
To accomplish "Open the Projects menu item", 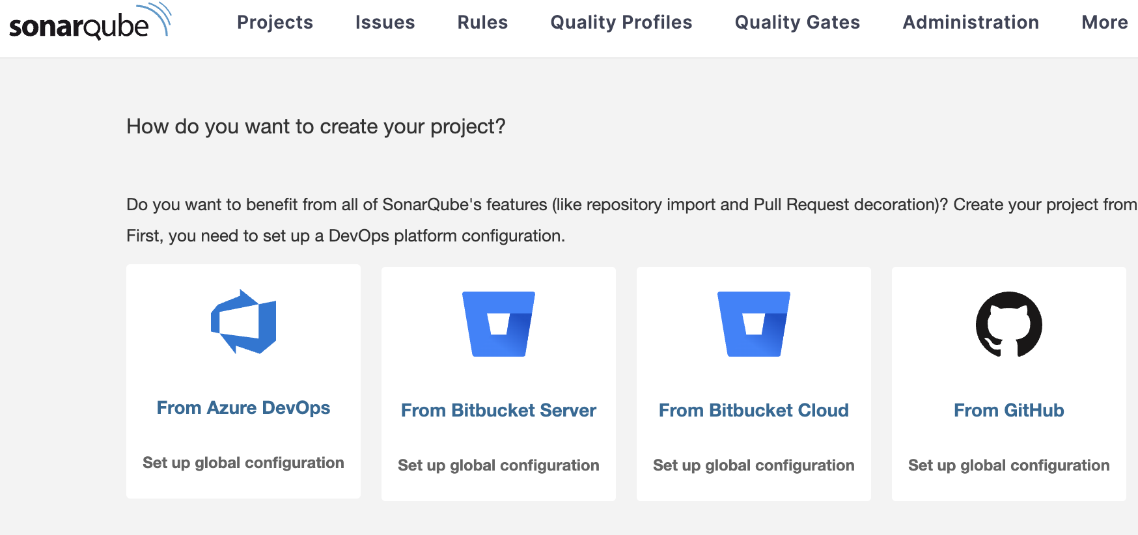I will tap(275, 22).
